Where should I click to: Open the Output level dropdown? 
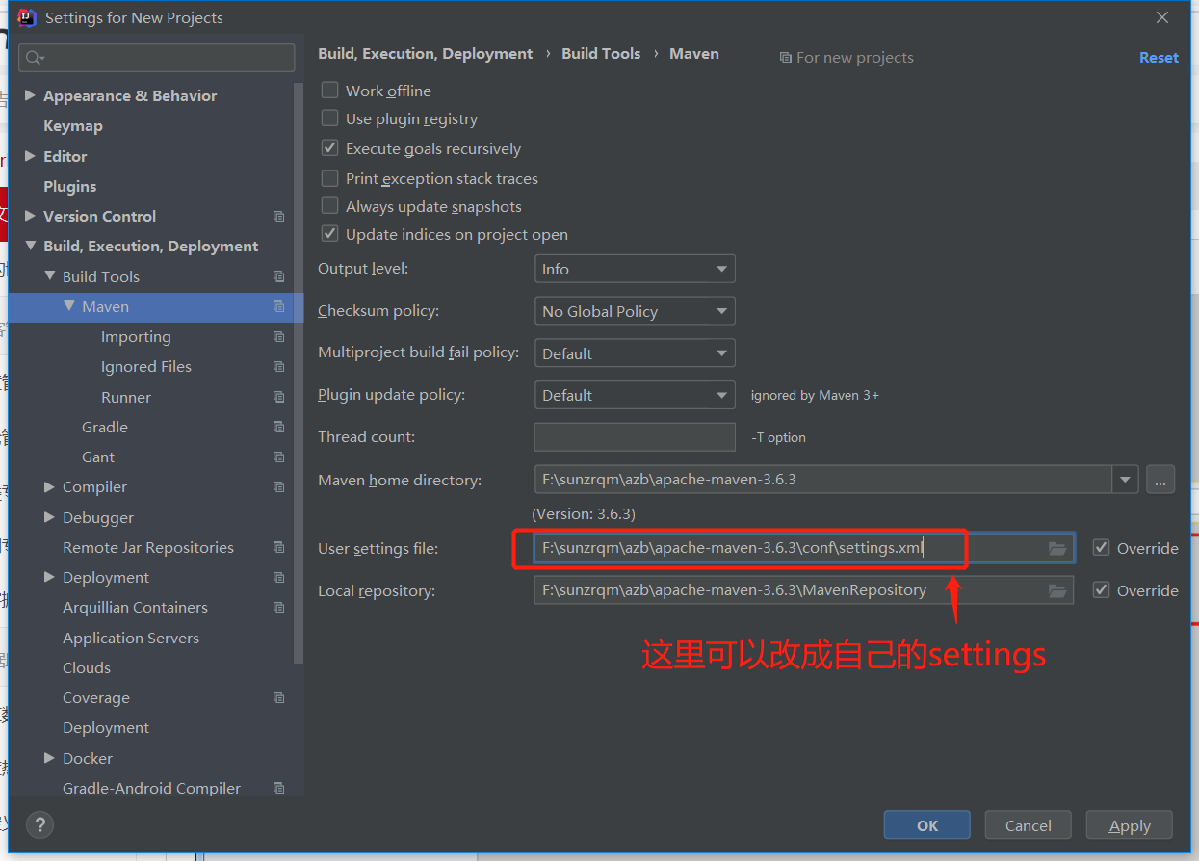click(635, 269)
